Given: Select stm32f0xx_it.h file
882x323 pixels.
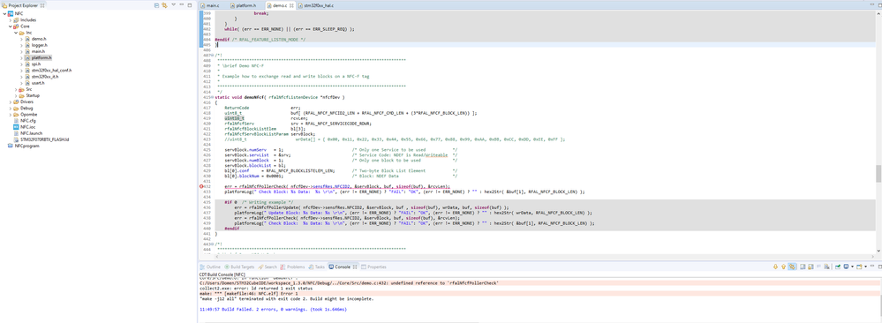Looking at the screenshot, I should coord(45,77).
